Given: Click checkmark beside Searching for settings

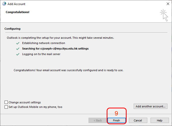Looking at the screenshot, I should pos(18,49).
